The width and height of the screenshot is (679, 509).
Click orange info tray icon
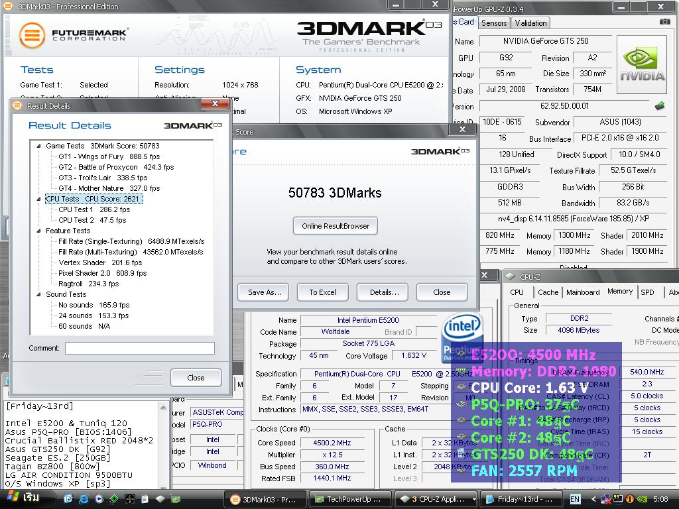coord(630,499)
